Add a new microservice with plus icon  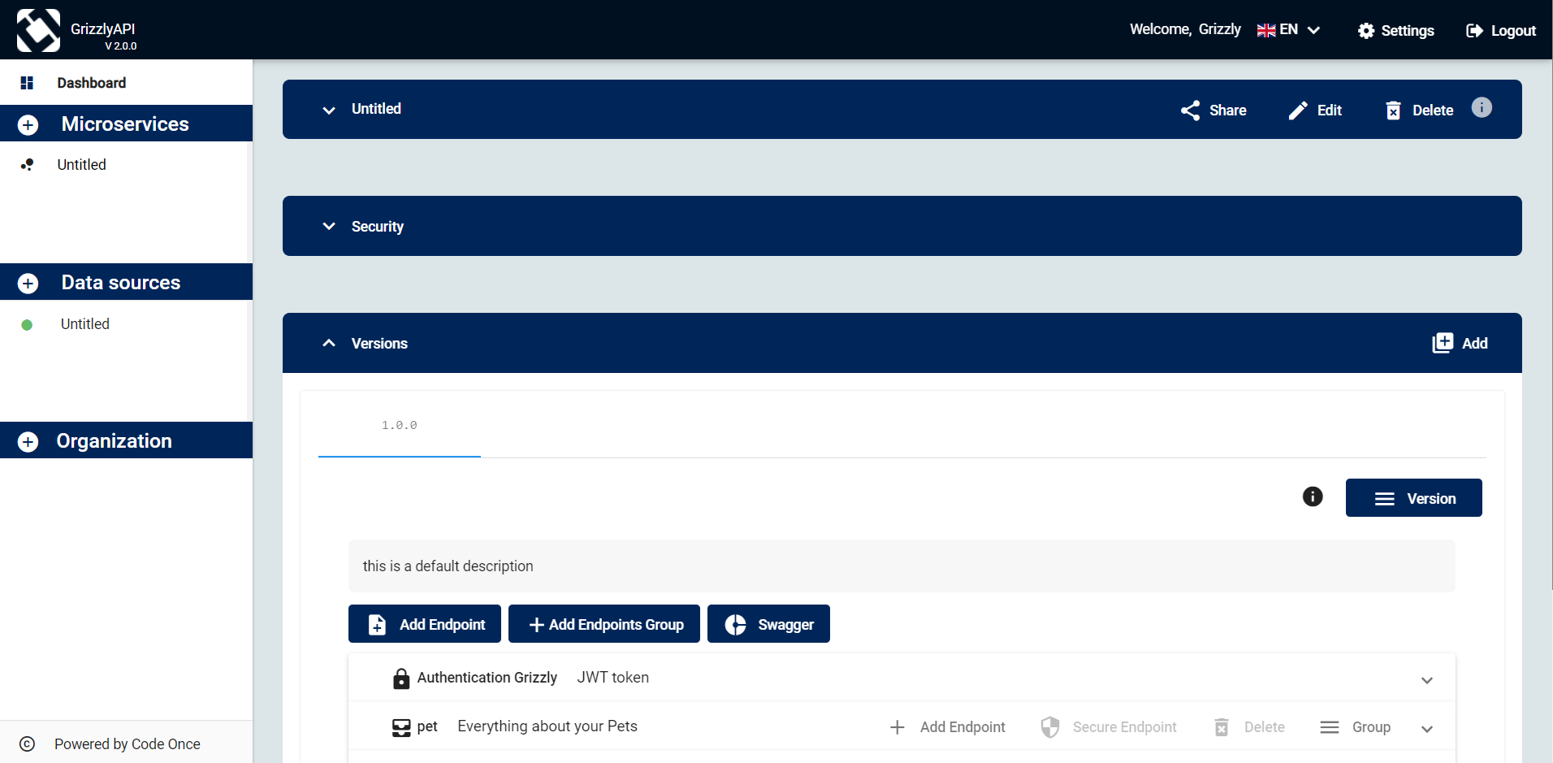(28, 124)
